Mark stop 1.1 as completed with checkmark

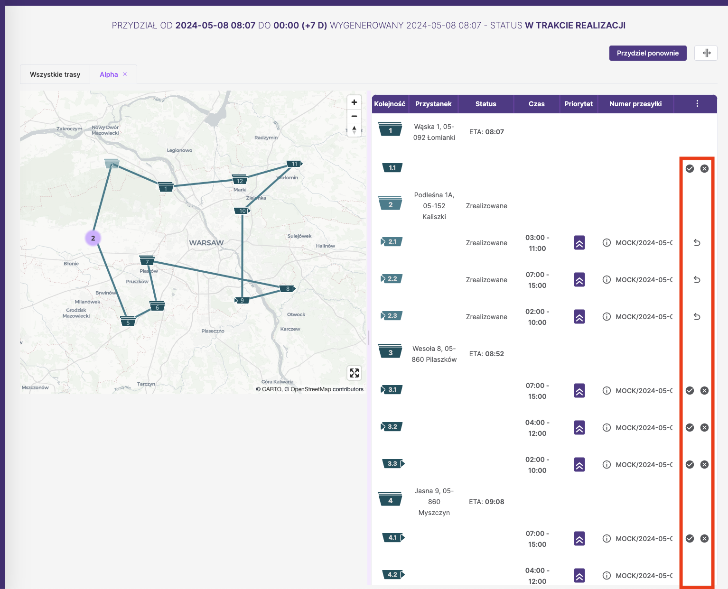tap(690, 169)
